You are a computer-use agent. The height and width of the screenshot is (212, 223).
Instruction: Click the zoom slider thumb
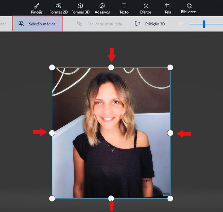tap(204, 24)
